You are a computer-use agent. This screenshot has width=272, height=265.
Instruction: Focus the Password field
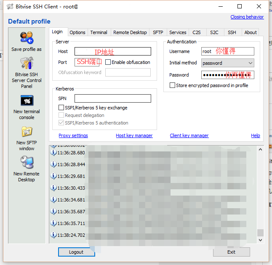228,75
